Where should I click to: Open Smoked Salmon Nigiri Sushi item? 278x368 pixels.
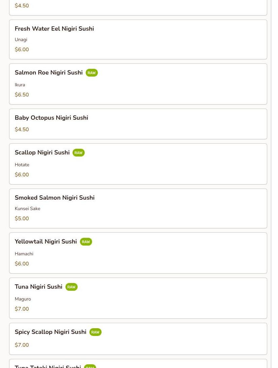(138, 208)
